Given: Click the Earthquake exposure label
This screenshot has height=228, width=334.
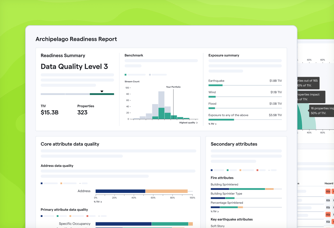Looking at the screenshot, I should [x=216, y=81].
